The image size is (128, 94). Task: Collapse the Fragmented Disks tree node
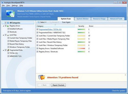click(3, 50)
